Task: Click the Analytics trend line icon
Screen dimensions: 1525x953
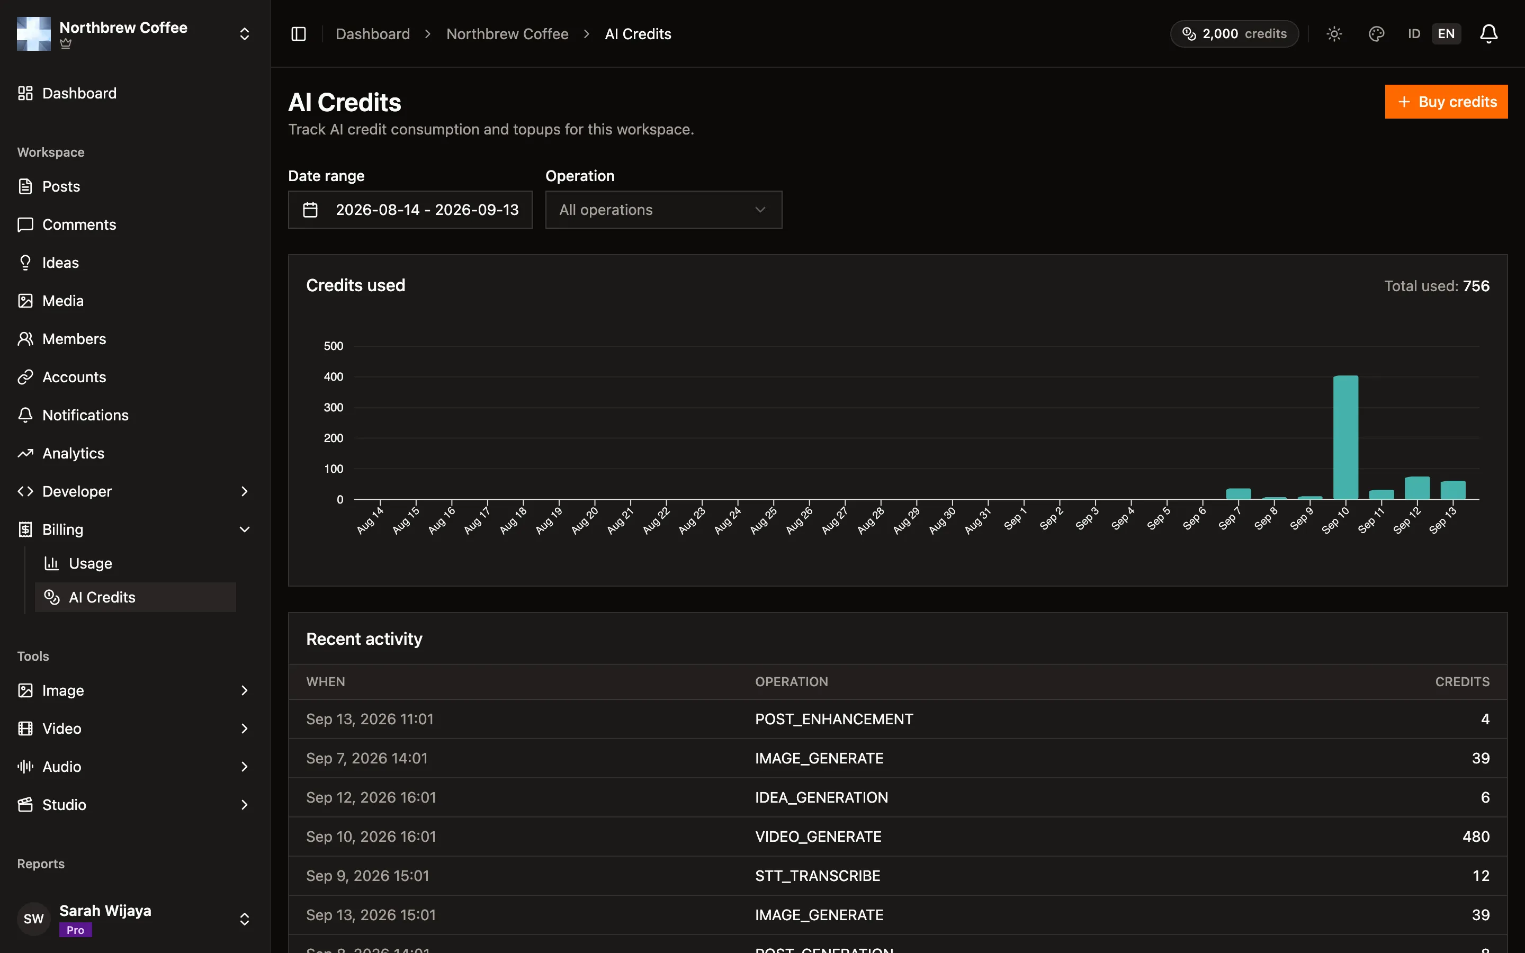Action: (25, 453)
